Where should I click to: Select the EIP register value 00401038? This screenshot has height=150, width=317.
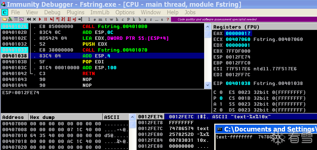pyautogui.click(x=238, y=83)
